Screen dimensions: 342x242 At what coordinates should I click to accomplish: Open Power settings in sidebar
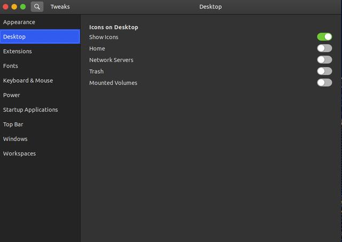click(40, 95)
